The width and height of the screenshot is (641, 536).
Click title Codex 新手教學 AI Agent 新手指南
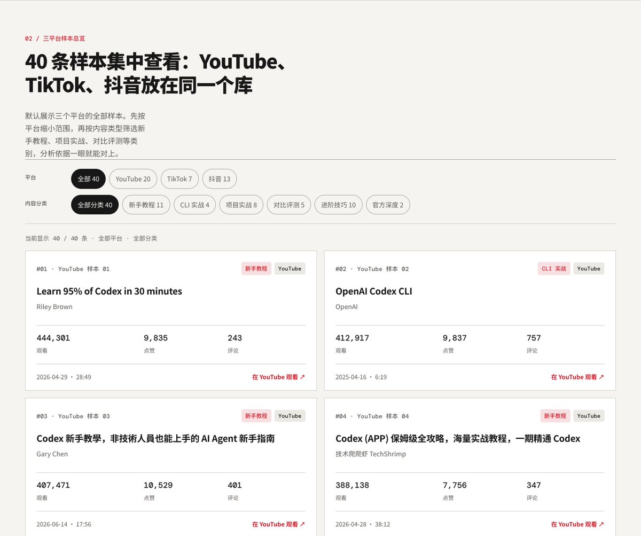click(x=155, y=439)
